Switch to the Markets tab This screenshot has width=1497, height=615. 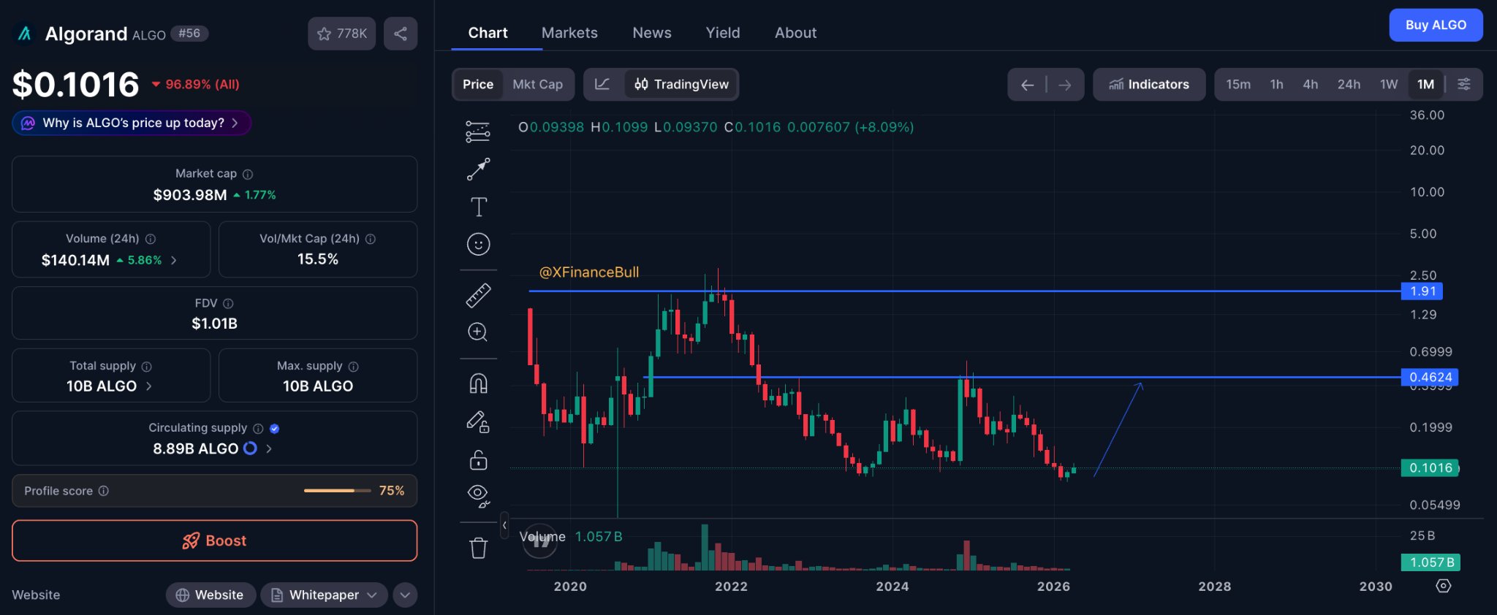(569, 33)
